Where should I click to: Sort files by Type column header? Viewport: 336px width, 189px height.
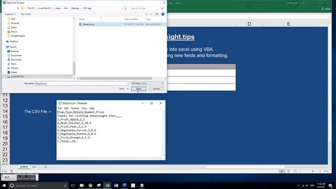(x=148, y=19)
